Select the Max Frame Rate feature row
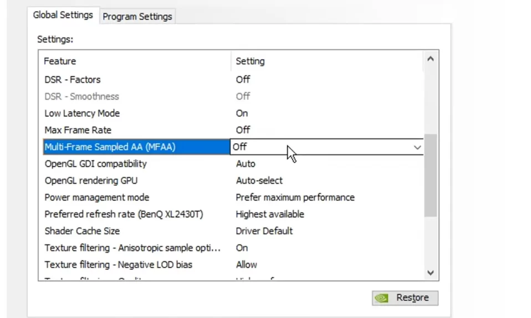 [x=233, y=130]
